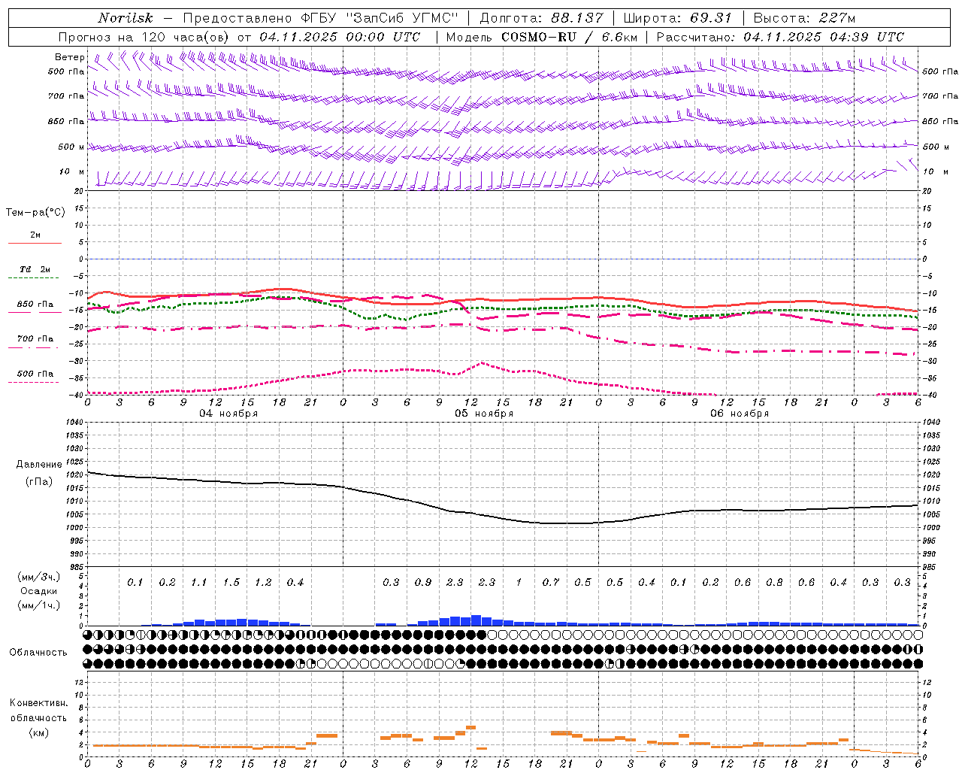Click the Конвективн. convective cloud label

tap(38, 703)
